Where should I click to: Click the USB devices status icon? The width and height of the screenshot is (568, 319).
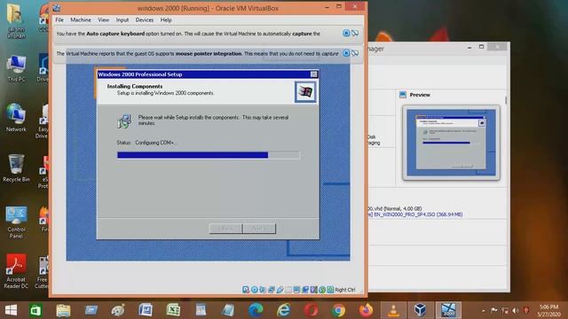point(280,290)
